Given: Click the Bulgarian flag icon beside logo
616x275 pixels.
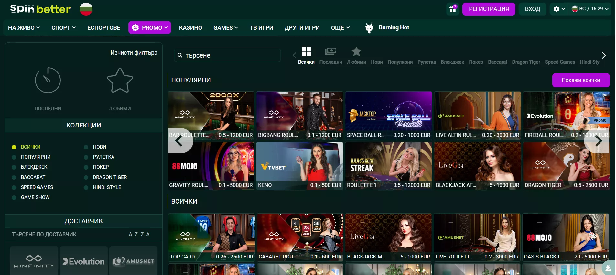Looking at the screenshot, I should click(x=86, y=9).
